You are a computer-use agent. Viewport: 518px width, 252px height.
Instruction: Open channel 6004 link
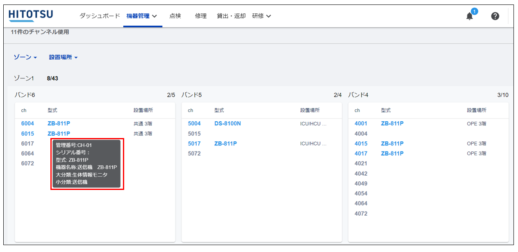click(27, 123)
